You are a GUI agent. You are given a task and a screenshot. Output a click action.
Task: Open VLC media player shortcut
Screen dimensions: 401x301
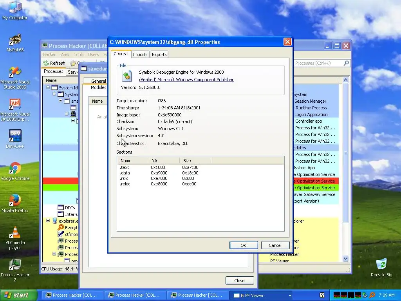[x=15, y=238]
